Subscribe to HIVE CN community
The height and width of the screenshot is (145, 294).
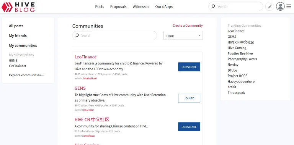(189, 127)
